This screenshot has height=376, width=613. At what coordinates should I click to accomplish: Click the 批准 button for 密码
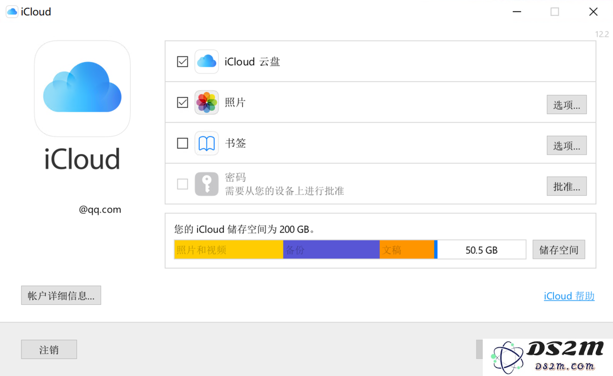(x=566, y=186)
